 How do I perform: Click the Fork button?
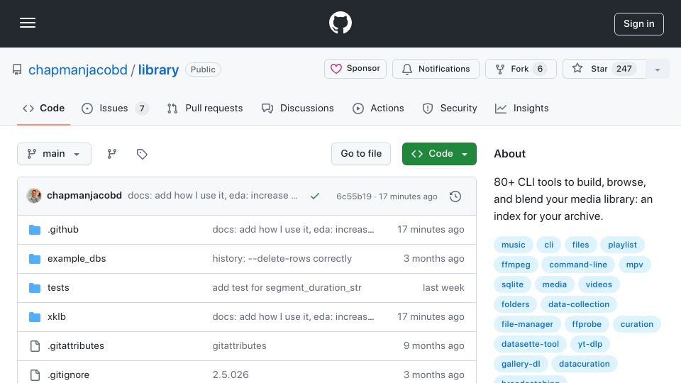(x=521, y=69)
